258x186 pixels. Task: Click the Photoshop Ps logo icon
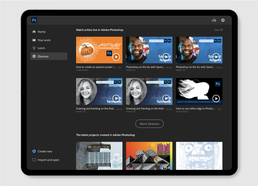(x=34, y=20)
